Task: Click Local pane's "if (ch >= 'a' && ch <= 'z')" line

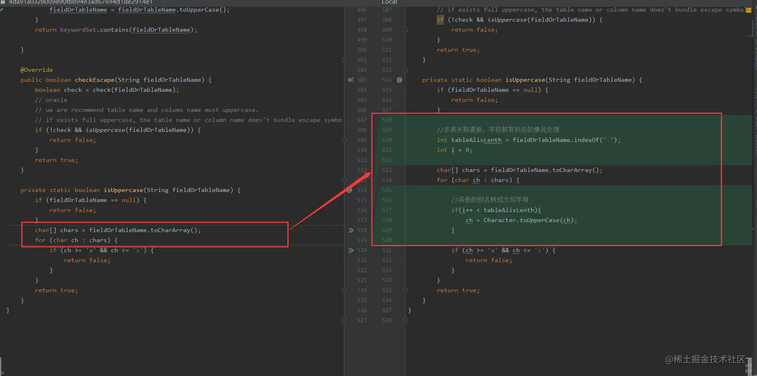Action: (x=503, y=250)
